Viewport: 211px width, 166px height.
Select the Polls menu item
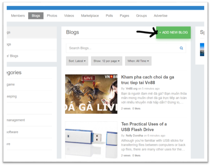[109, 16]
